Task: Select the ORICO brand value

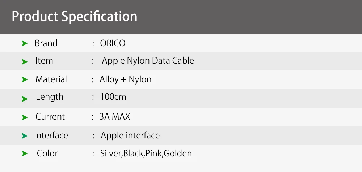Action: [113, 43]
